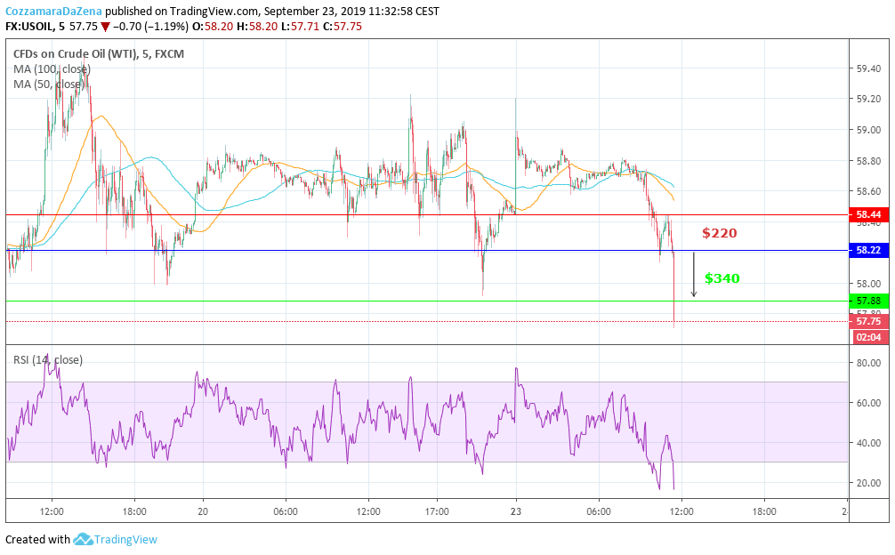Click the first 12:00 time axis label

(x=52, y=511)
